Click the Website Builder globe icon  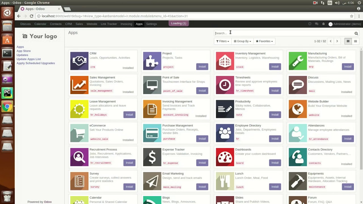click(298, 109)
